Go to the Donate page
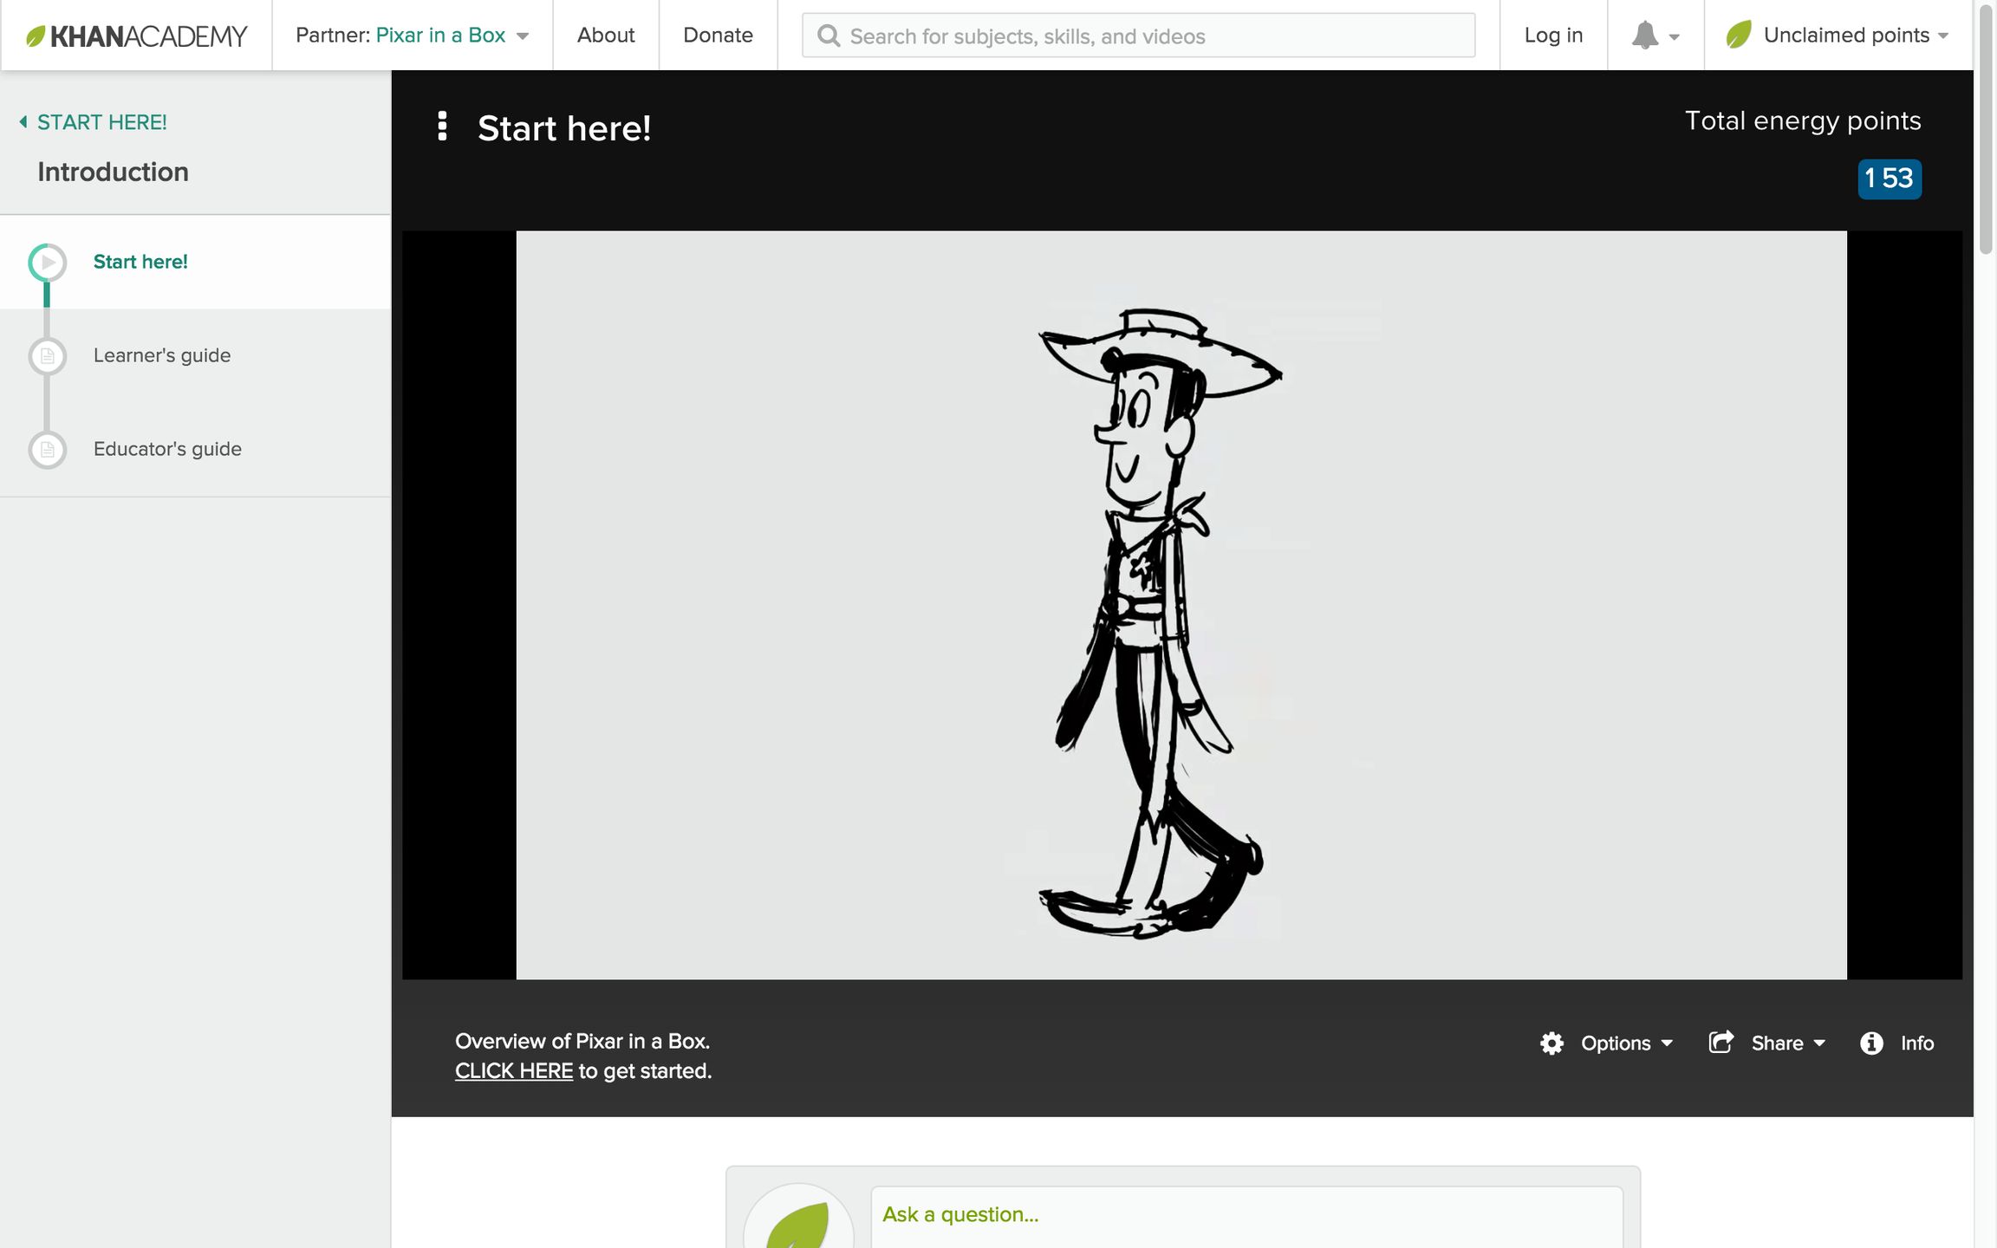The image size is (1997, 1248). click(718, 36)
